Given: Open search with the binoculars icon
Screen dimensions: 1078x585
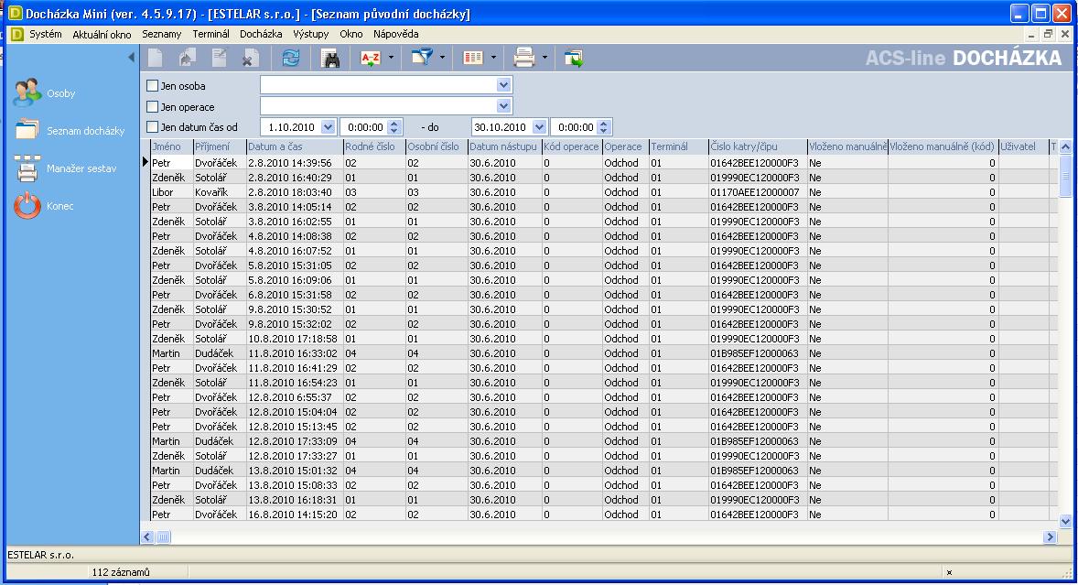Looking at the screenshot, I should point(330,59).
